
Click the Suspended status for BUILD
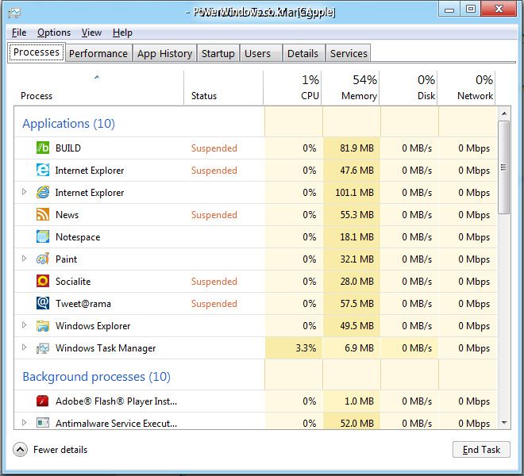[x=214, y=148]
